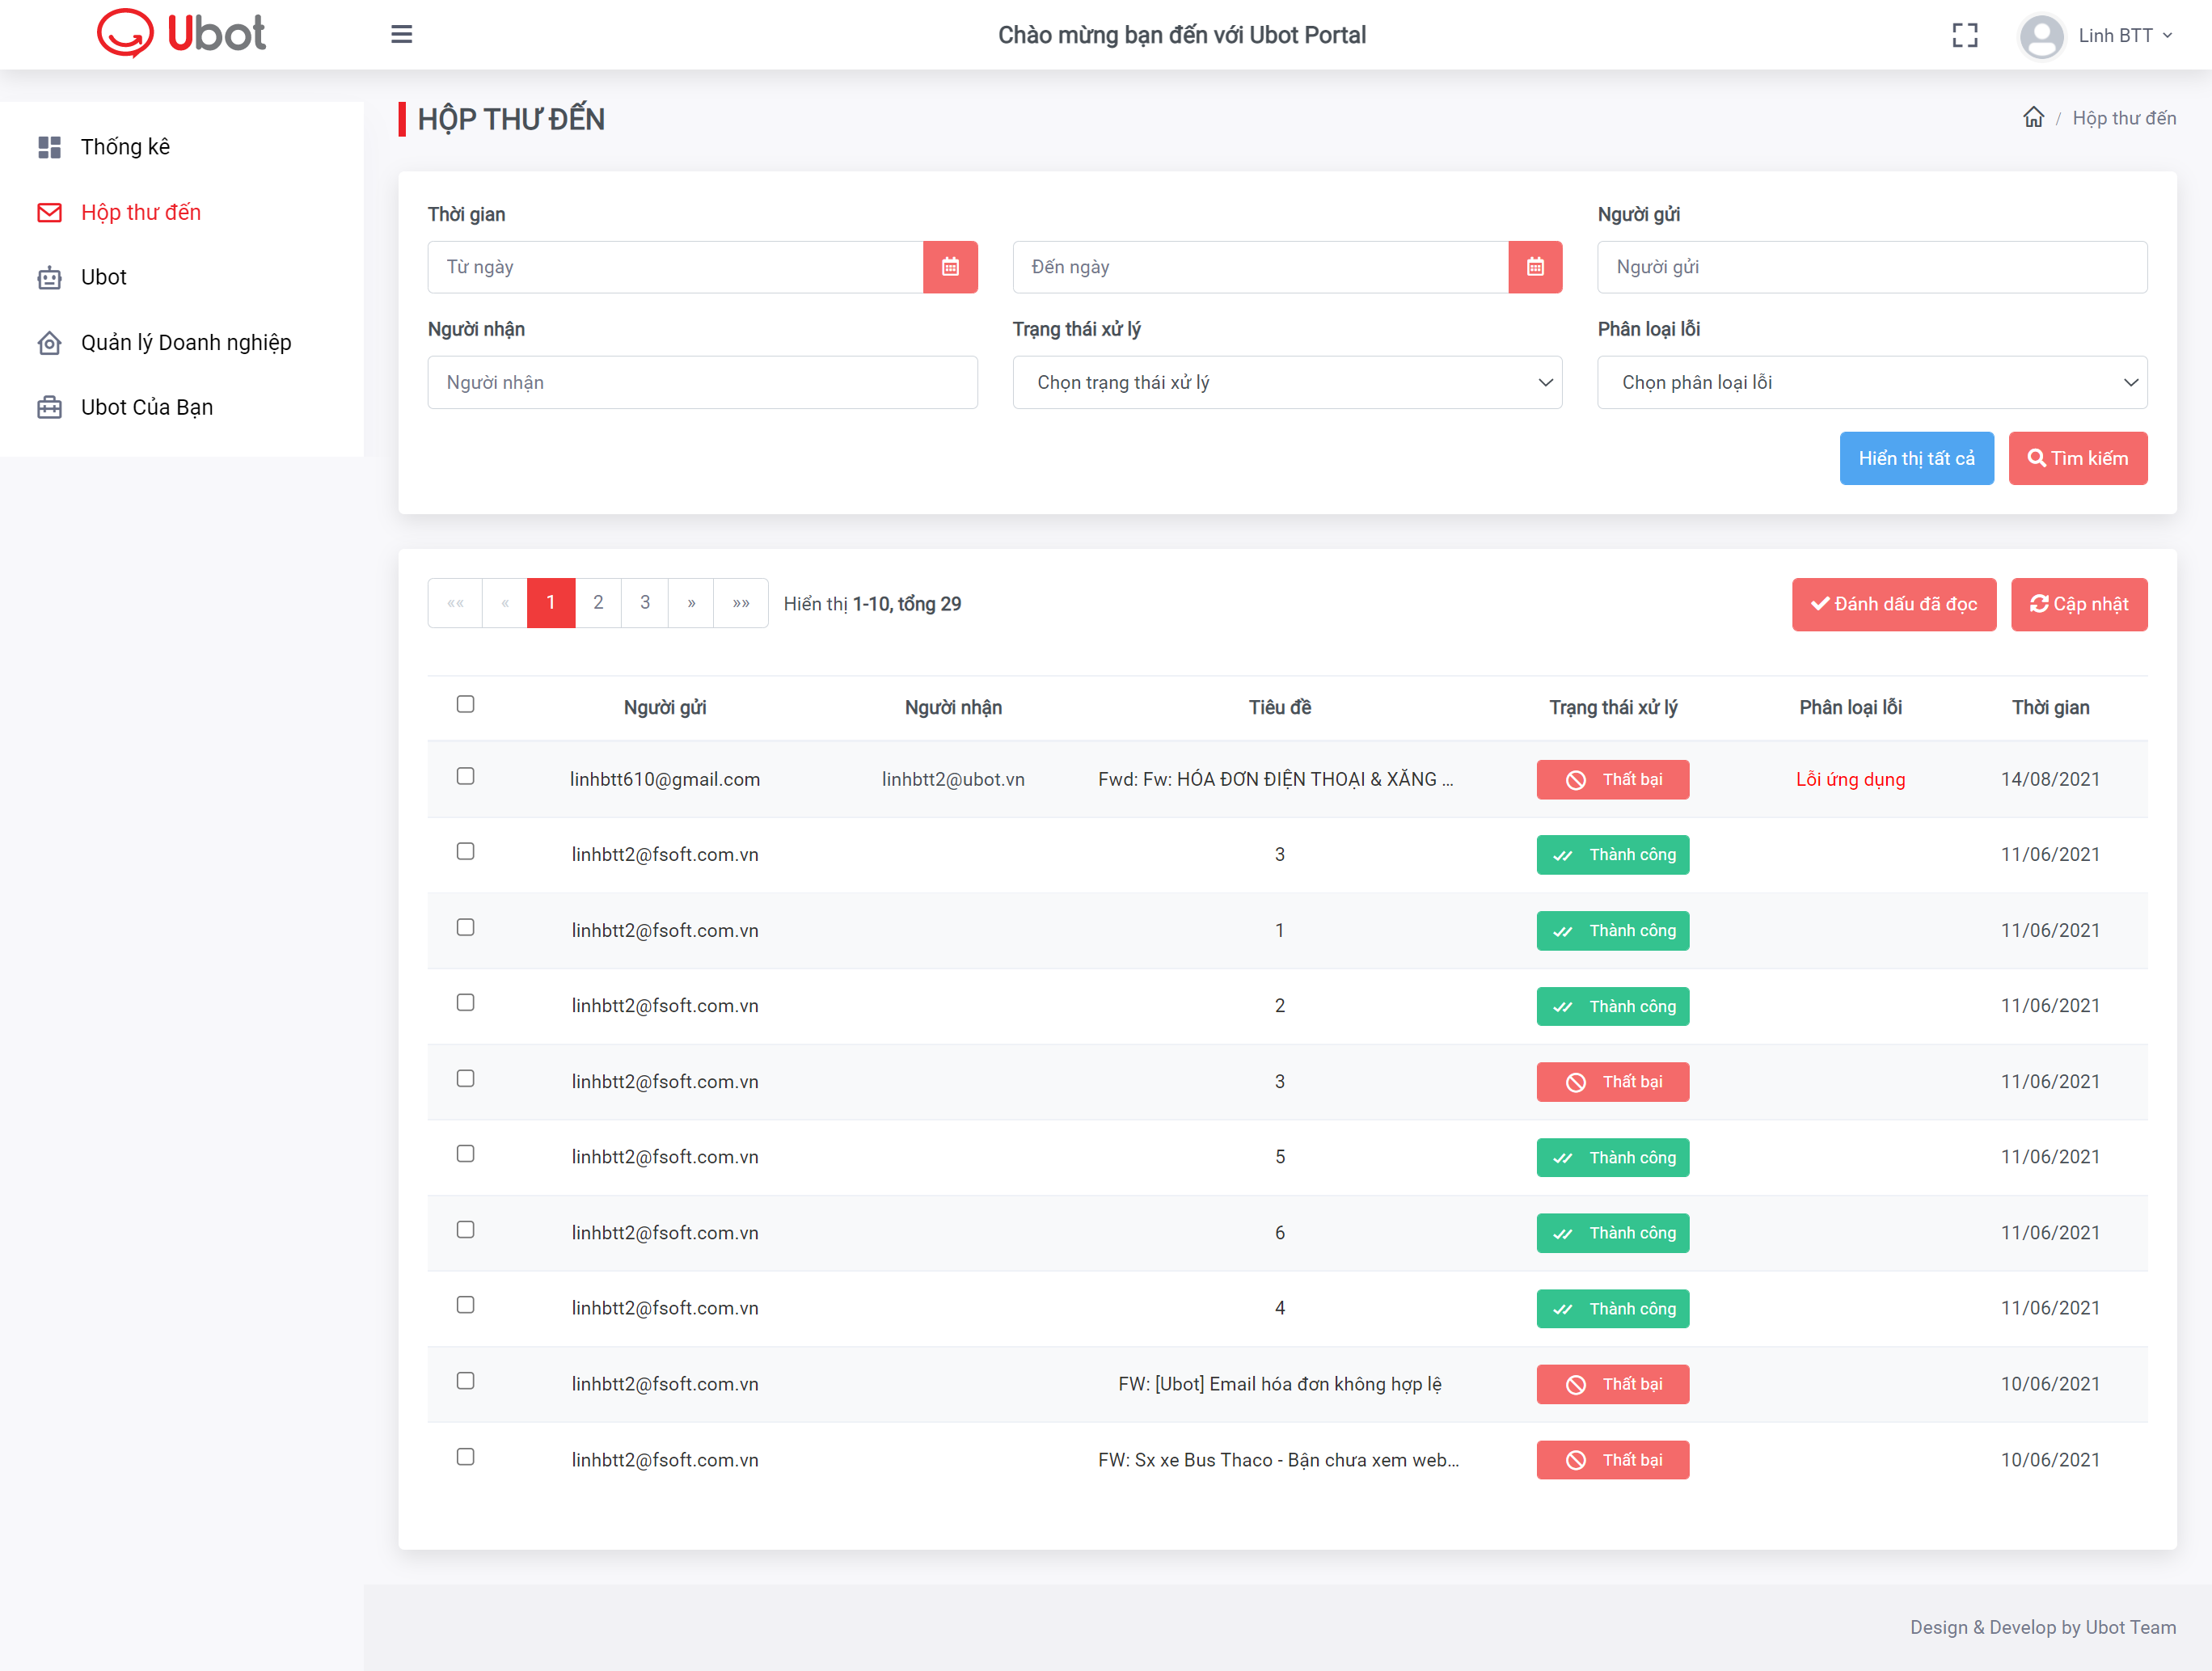Check the row with subject 4

pyautogui.click(x=465, y=1305)
